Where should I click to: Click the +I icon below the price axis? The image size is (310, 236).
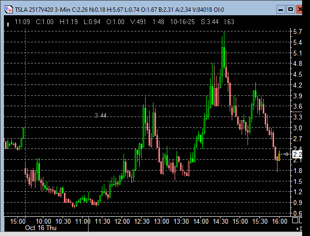tap(298, 229)
